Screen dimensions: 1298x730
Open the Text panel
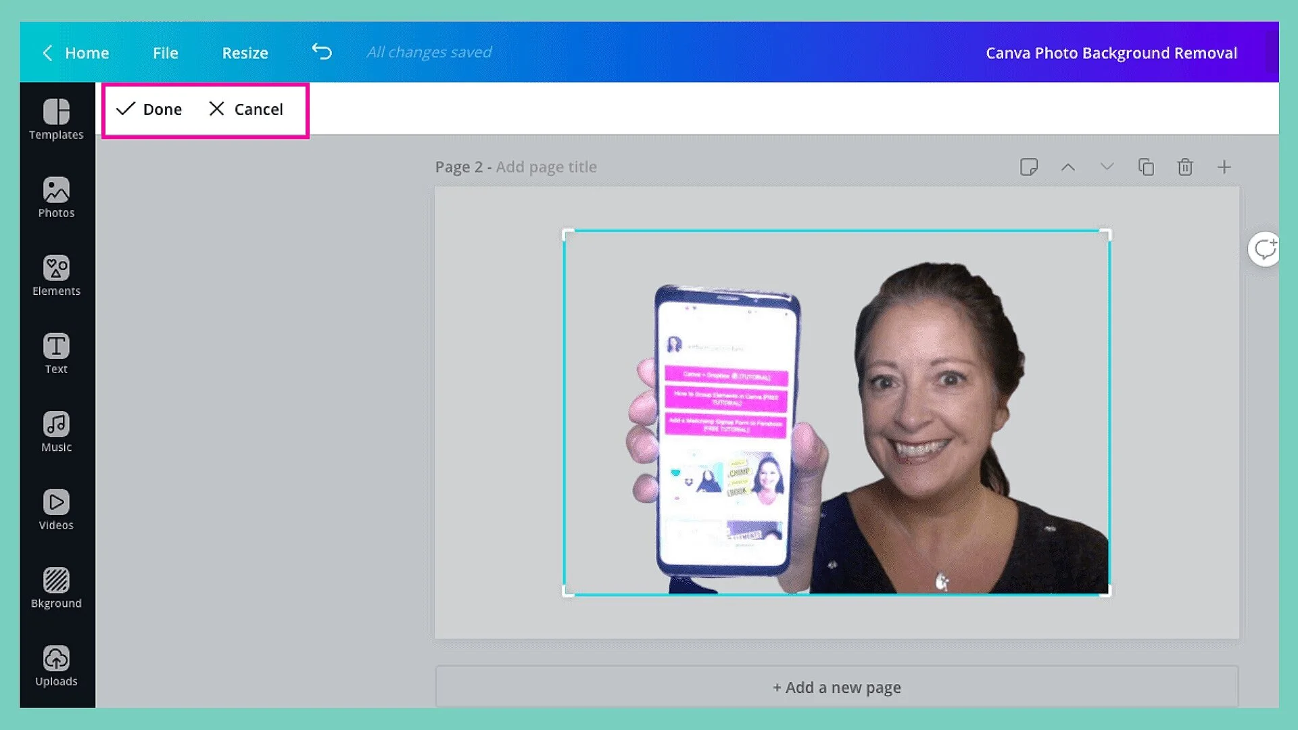coord(56,353)
